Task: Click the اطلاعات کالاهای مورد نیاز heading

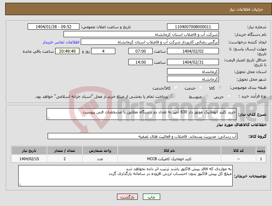Action: pyautogui.click(x=241, y=125)
